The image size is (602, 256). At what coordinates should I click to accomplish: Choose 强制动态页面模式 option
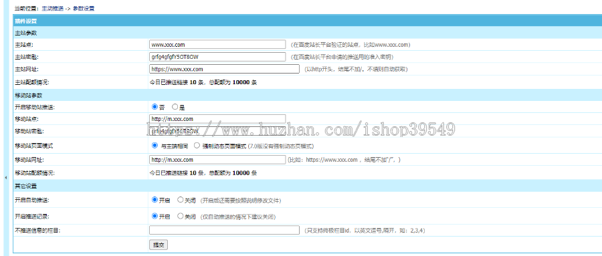tap(197, 146)
